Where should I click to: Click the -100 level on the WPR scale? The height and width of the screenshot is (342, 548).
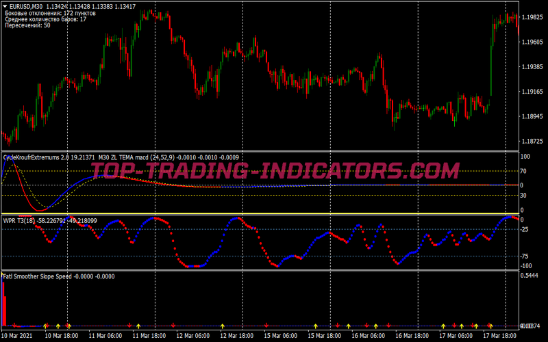(x=525, y=266)
